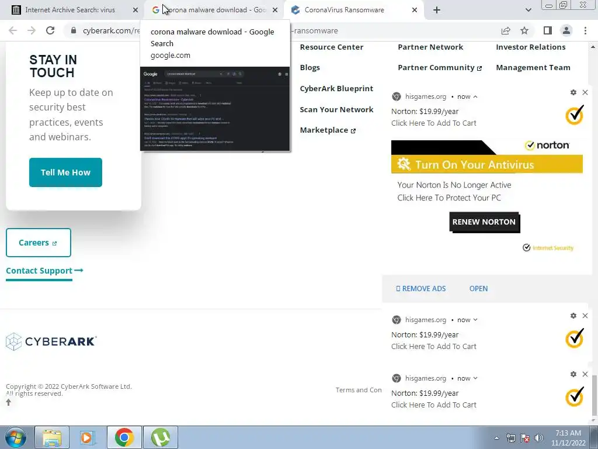Open the Partner Network link
Viewport: 598px width, 449px height.
tap(430, 47)
